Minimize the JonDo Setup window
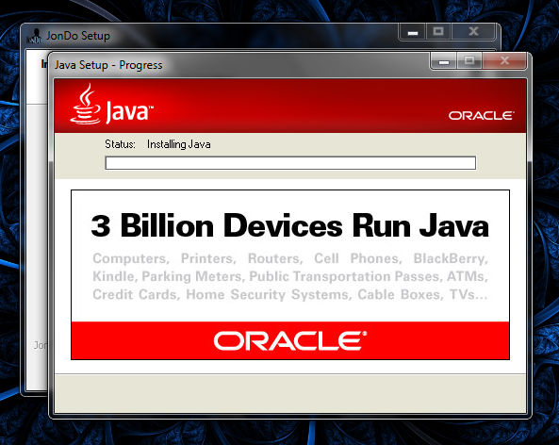 tap(413, 32)
